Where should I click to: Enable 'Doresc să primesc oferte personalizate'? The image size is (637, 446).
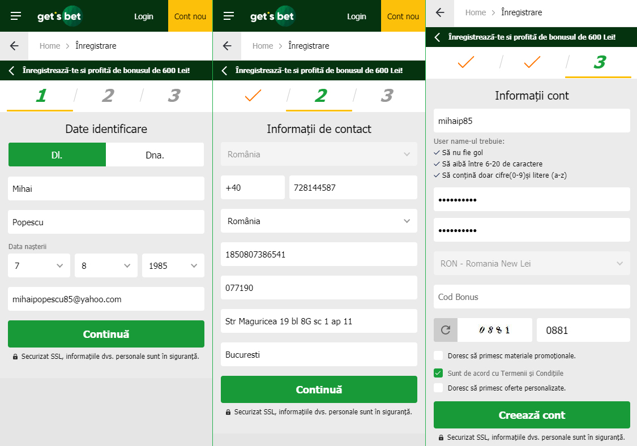438,388
